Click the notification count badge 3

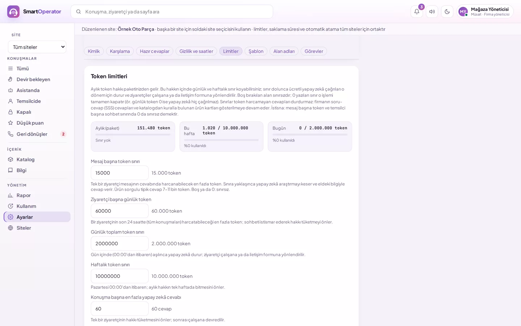(422, 7)
